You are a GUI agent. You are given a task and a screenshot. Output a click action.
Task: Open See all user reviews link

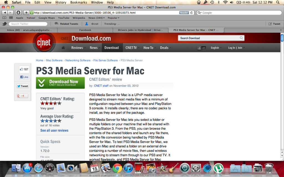(54, 131)
